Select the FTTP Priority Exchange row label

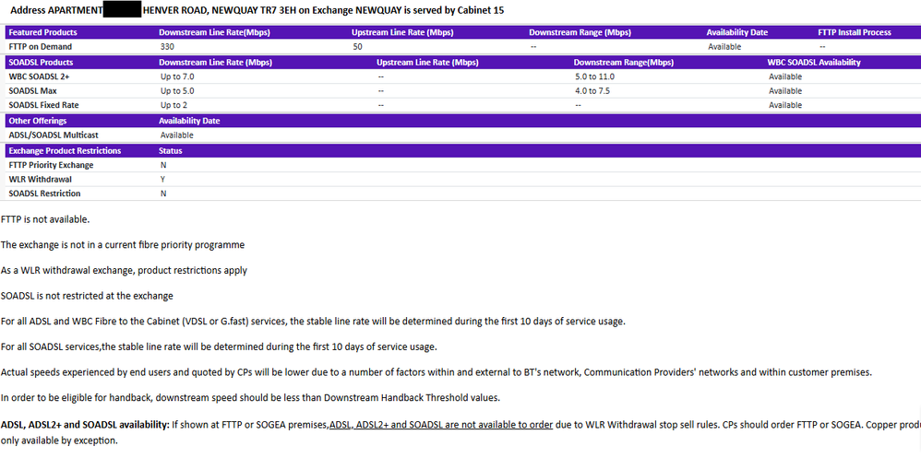click(x=51, y=165)
